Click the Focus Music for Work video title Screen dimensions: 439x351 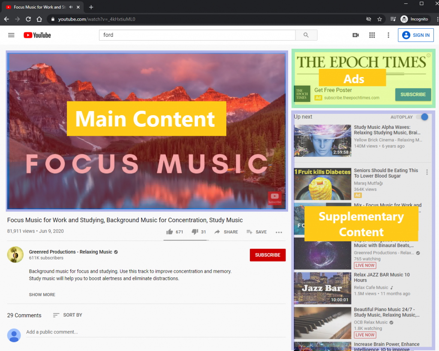coord(125,220)
